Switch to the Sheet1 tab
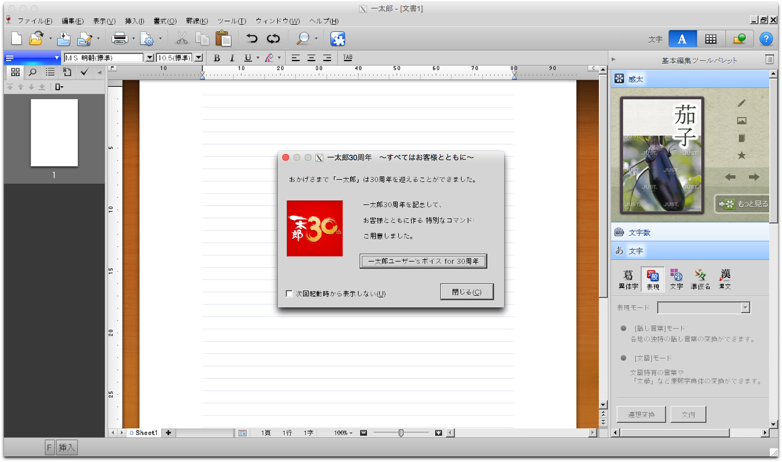This screenshot has height=462, width=782. 144,433
